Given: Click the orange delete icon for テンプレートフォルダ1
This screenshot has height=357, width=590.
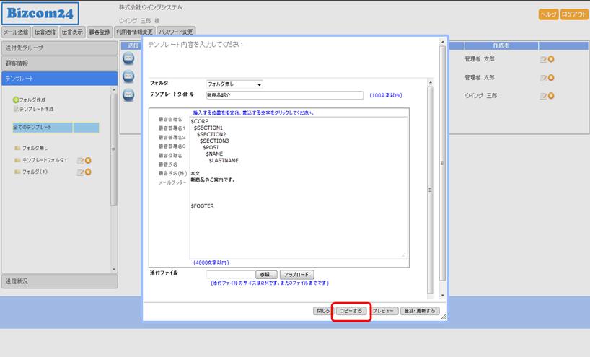Looking at the screenshot, I should (x=88, y=160).
